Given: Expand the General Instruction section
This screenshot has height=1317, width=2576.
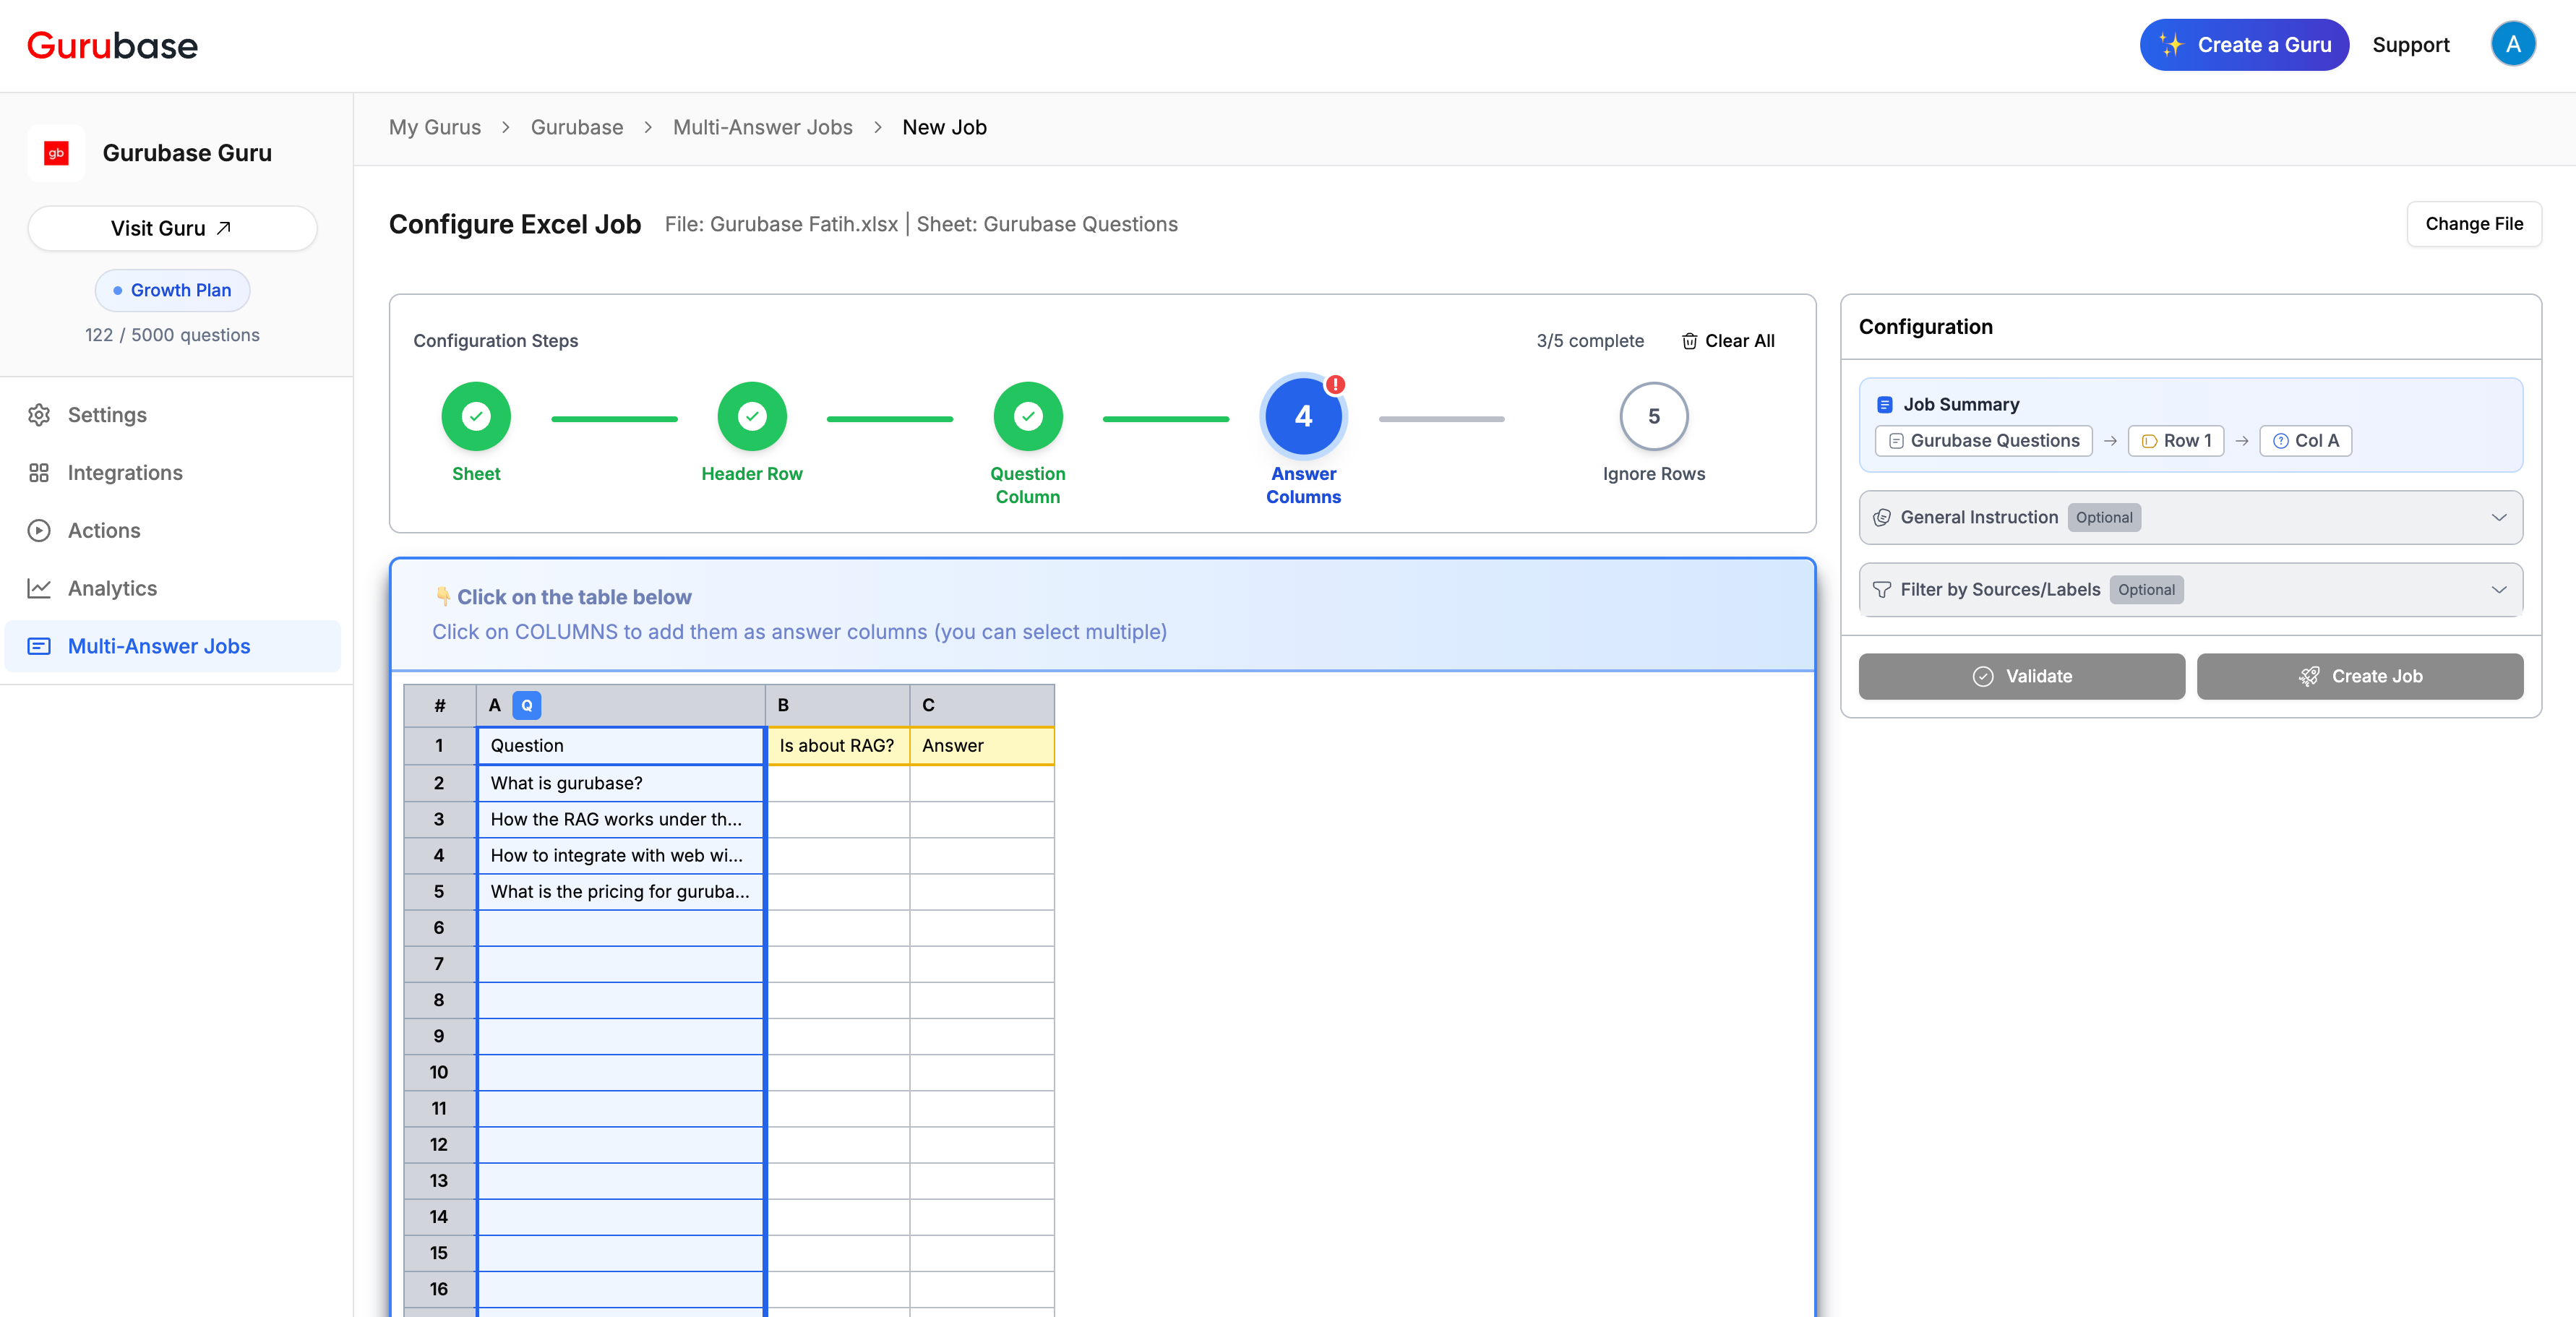Looking at the screenshot, I should [2191, 517].
